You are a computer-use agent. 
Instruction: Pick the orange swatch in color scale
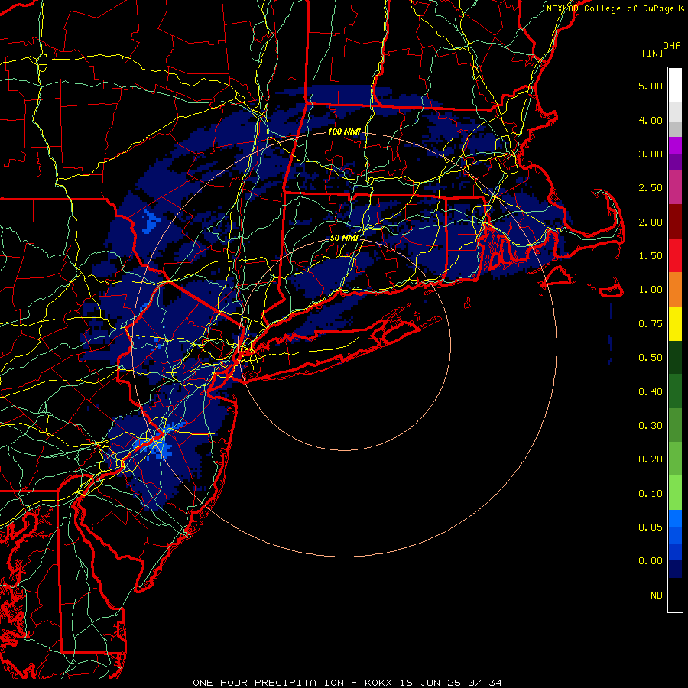tap(675, 290)
